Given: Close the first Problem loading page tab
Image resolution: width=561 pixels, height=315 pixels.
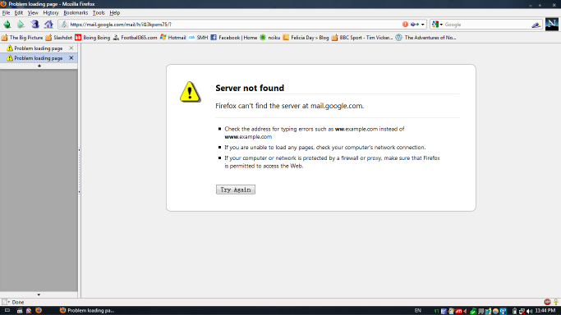Looking at the screenshot, I should coord(71,48).
